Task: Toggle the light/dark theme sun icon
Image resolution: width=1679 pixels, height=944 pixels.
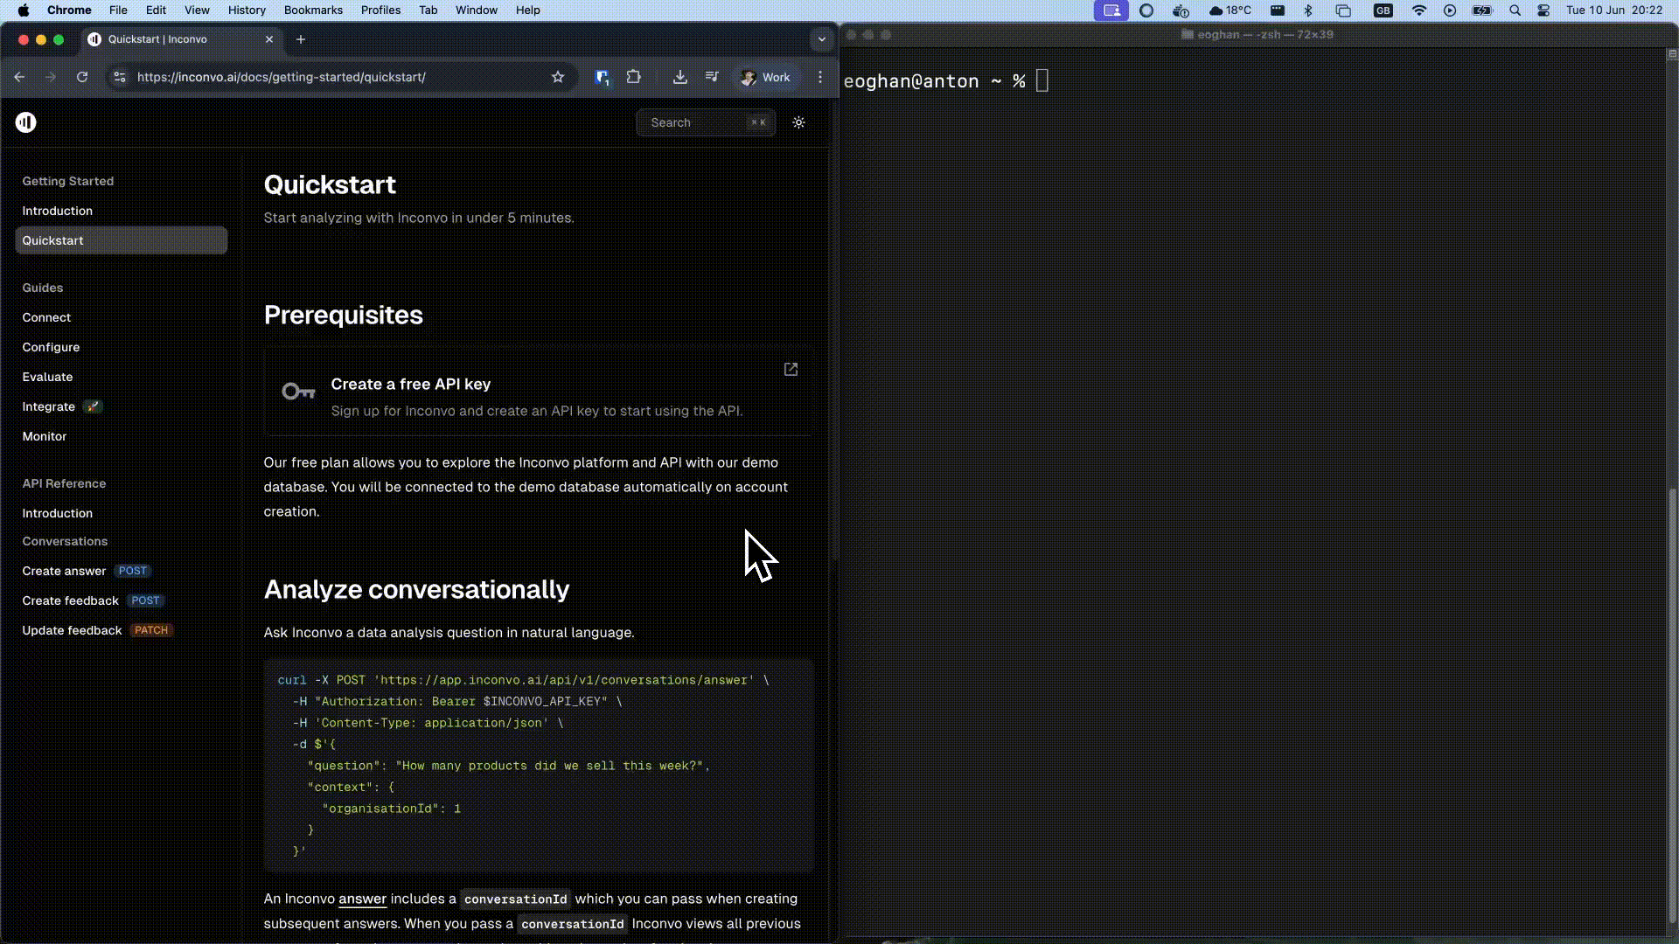Action: click(798, 122)
